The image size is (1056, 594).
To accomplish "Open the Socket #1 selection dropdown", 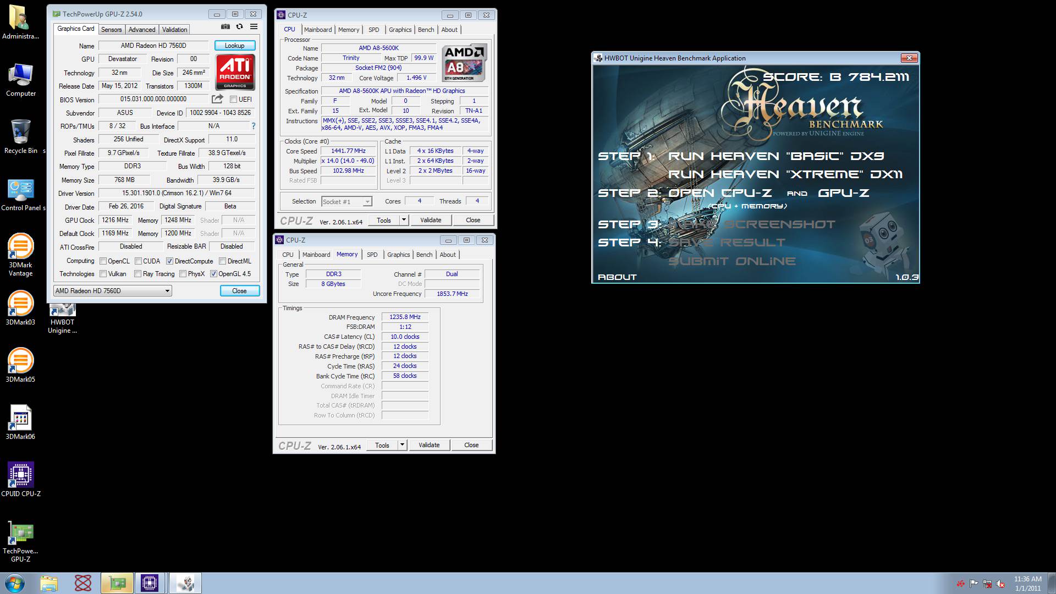I will click(346, 202).
